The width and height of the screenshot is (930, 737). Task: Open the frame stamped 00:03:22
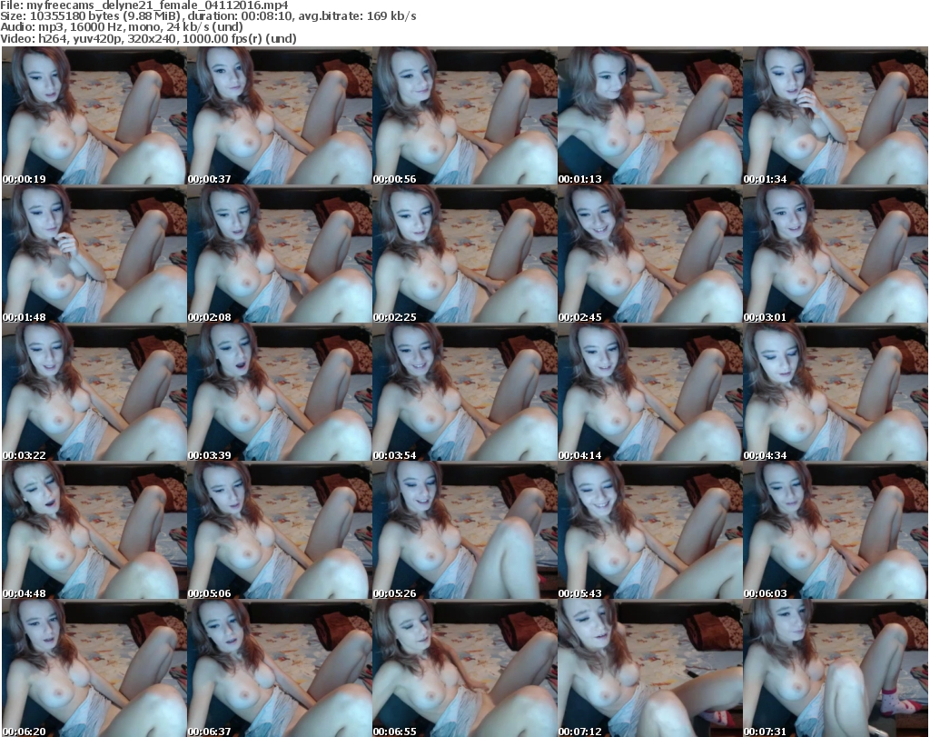(94, 393)
